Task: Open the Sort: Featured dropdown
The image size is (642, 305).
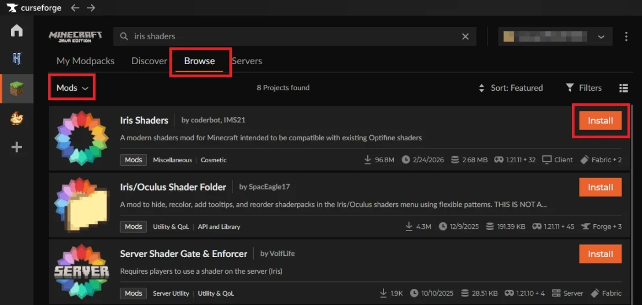Action: (511, 88)
